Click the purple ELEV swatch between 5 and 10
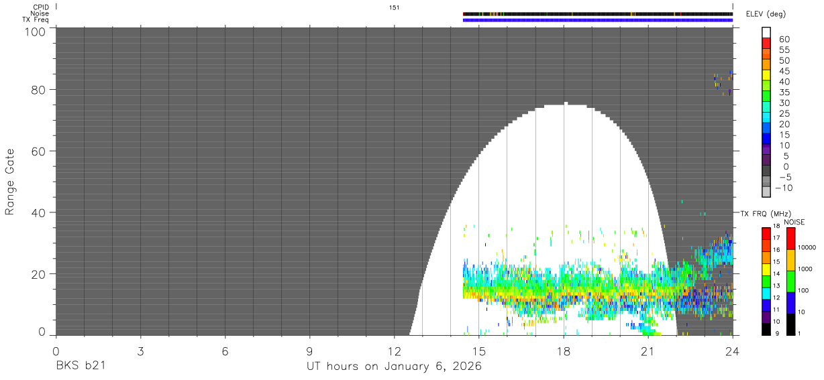 tap(766, 150)
